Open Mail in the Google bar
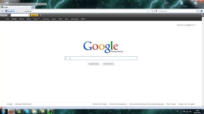This screenshot has width=204, height=114. (x=60, y=19)
